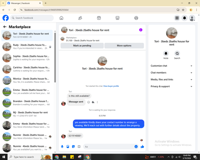The height and width of the screenshot is (160, 200).
Task: Click the phone number message 6319140881
Action: pyautogui.click(x=75, y=136)
